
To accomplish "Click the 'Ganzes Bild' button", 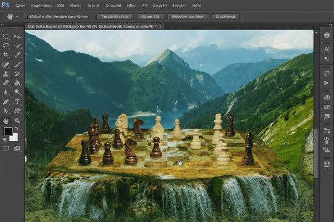I will [150, 17].
